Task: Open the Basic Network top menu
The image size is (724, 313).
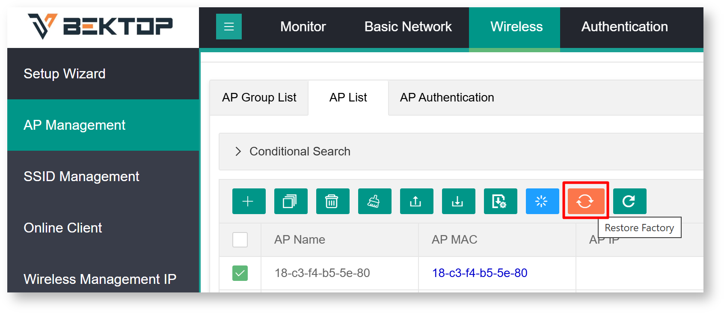Action: (408, 27)
